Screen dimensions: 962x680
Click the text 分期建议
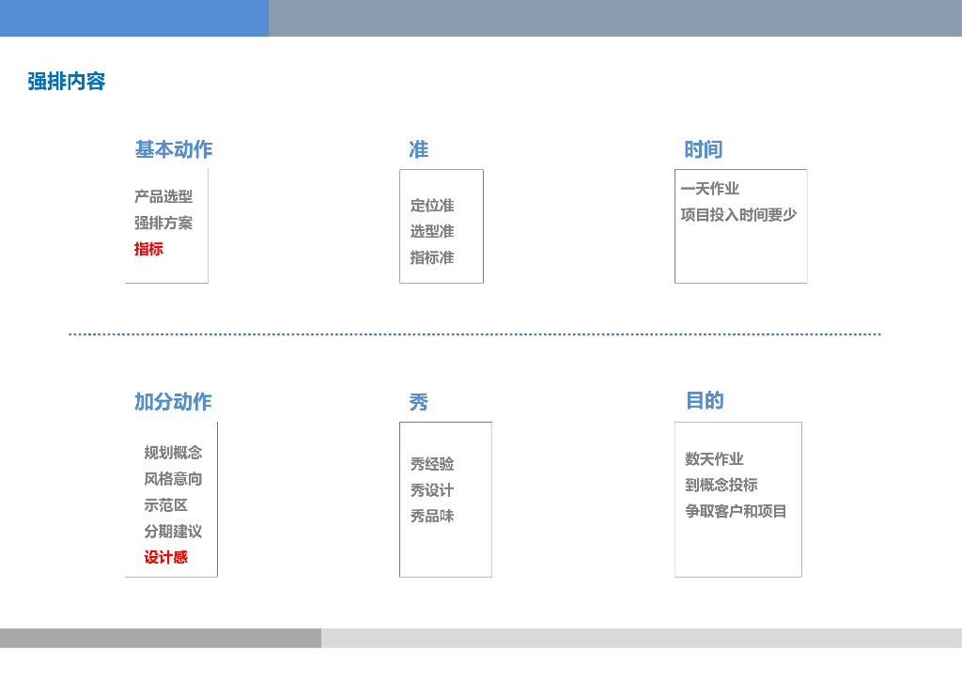[x=173, y=532]
